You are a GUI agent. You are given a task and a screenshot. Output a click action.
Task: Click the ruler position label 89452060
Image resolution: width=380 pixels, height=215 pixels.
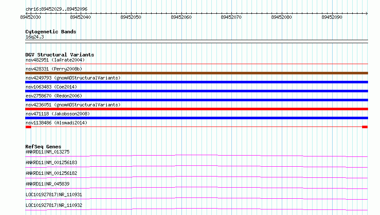pyautogui.click(x=181, y=17)
